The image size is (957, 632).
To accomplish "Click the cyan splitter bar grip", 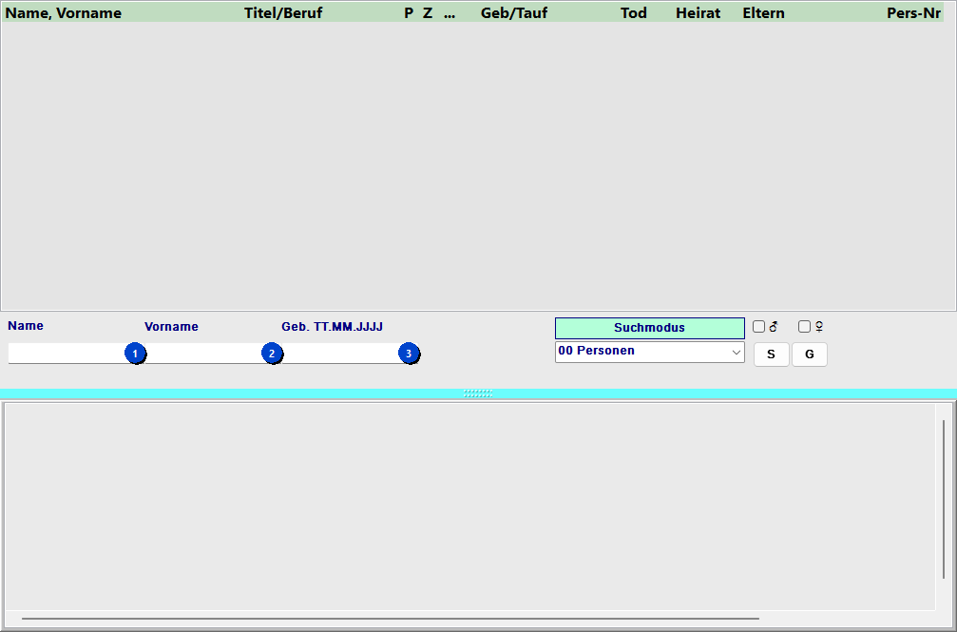I will point(478,393).
